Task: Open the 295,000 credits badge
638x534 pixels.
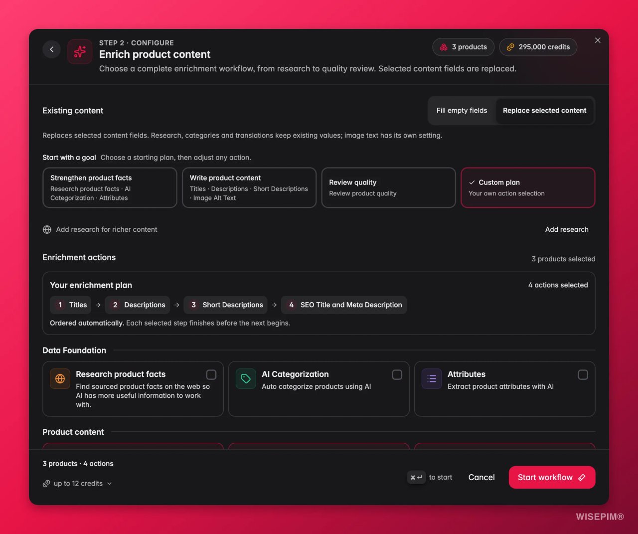Action: (538, 47)
